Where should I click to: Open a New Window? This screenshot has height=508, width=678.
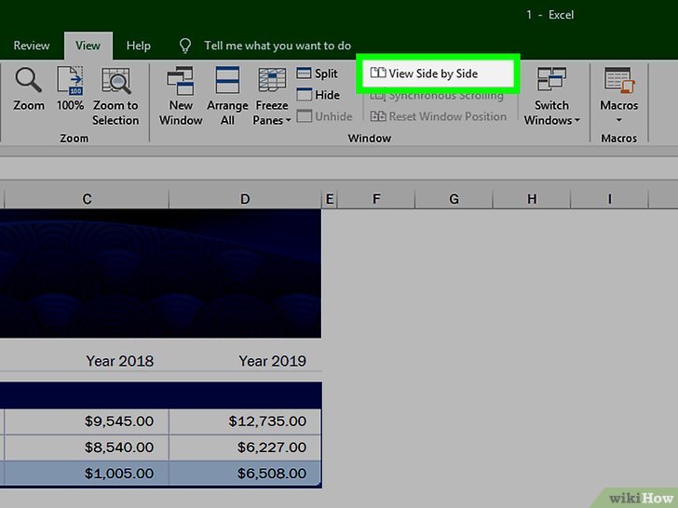tap(181, 82)
